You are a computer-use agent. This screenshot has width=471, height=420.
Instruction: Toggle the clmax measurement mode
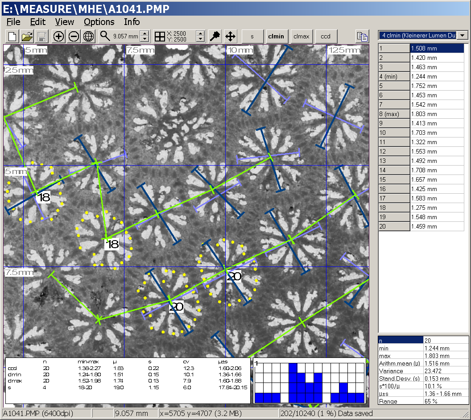pos(301,37)
